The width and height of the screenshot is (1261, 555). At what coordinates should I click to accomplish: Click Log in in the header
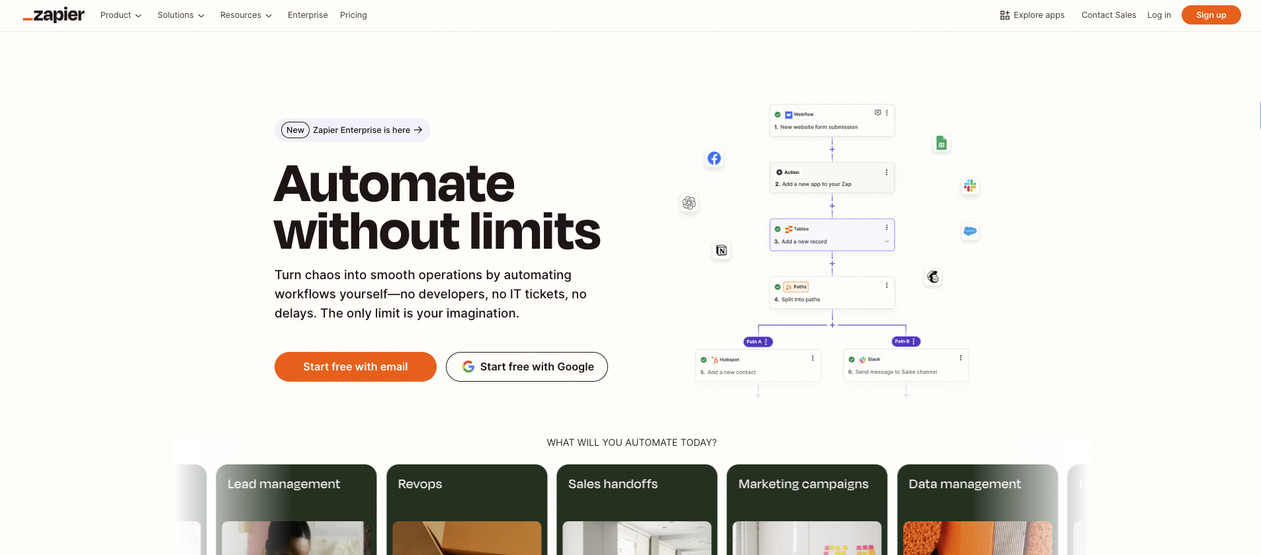coord(1159,15)
